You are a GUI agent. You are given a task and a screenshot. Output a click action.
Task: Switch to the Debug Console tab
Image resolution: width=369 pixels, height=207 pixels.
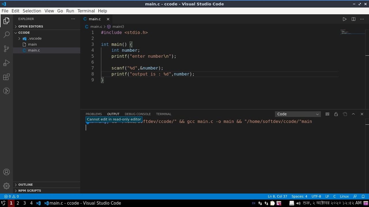point(138,114)
